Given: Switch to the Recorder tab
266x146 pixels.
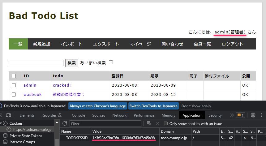Looking at the screenshot, I should pyautogui.click(x=51, y=115).
